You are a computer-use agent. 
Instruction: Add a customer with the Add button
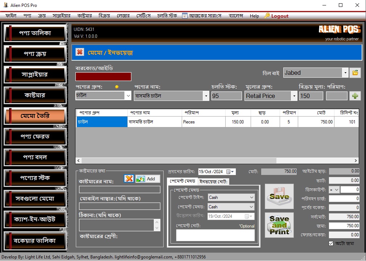(148, 179)
